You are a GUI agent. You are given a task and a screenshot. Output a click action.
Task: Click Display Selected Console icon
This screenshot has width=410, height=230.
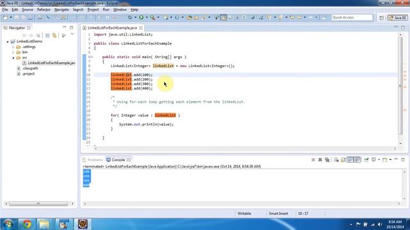373,160
